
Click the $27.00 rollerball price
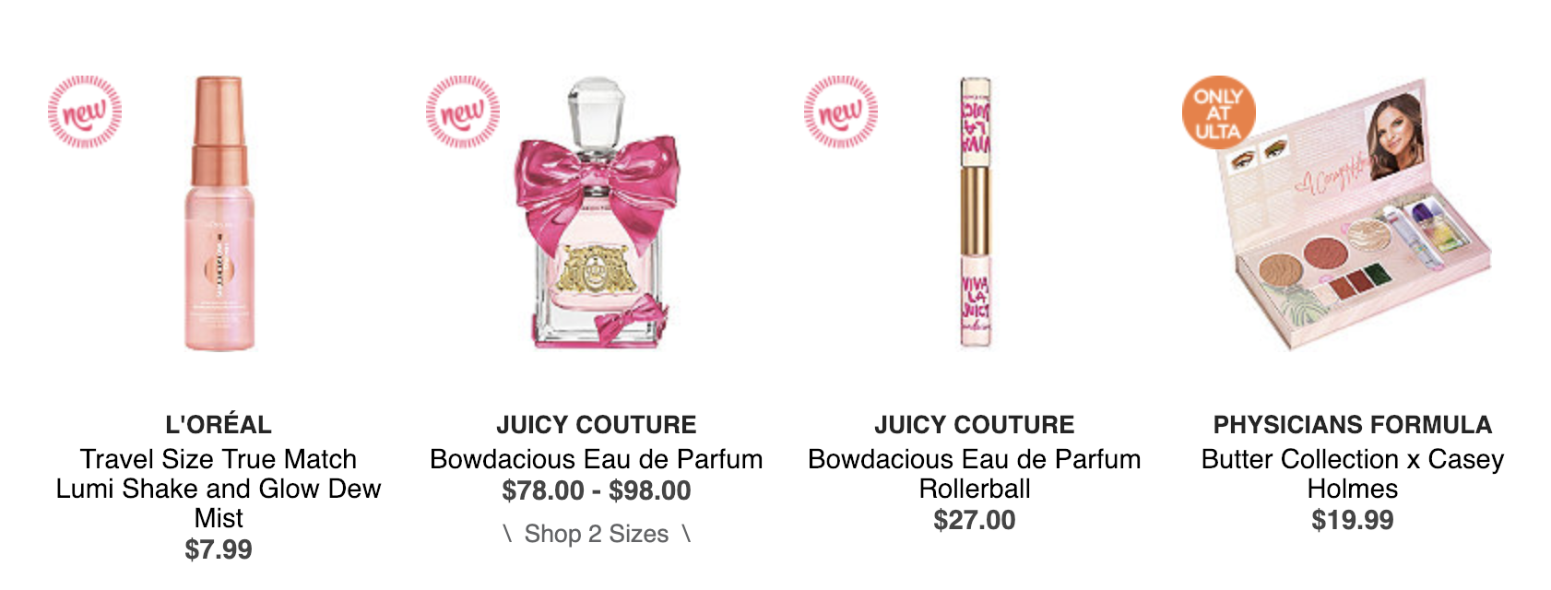pos(975,520)
